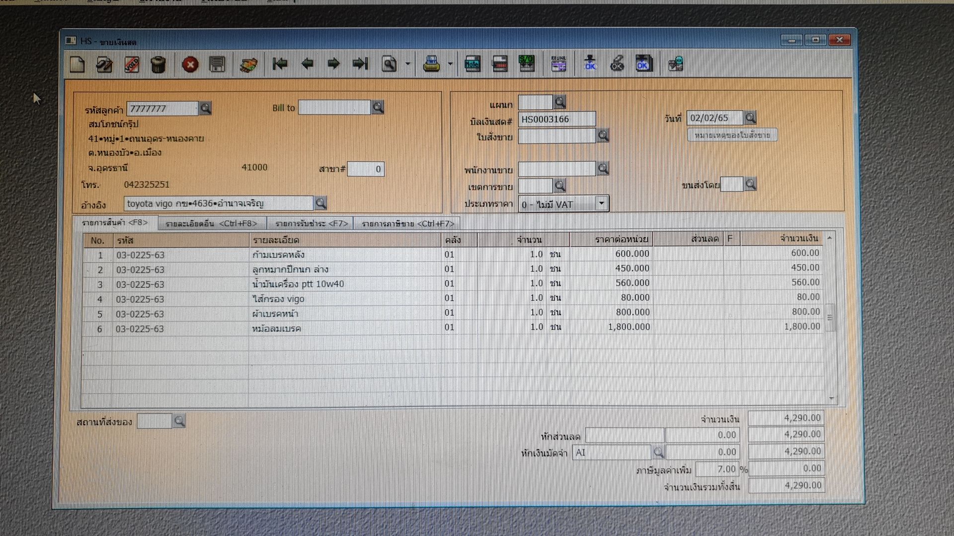Click the checklist globe icon
The width and height of the screenshot is (954, 536).
[x=676, y=64]
